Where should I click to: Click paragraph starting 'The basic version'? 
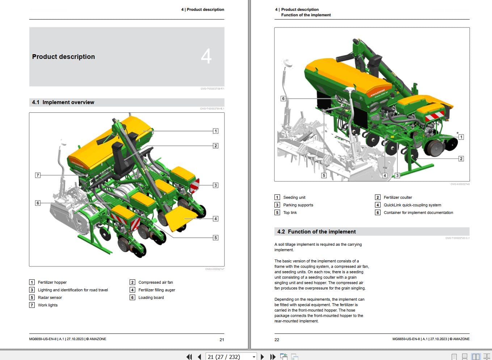[x=322, y=275]
